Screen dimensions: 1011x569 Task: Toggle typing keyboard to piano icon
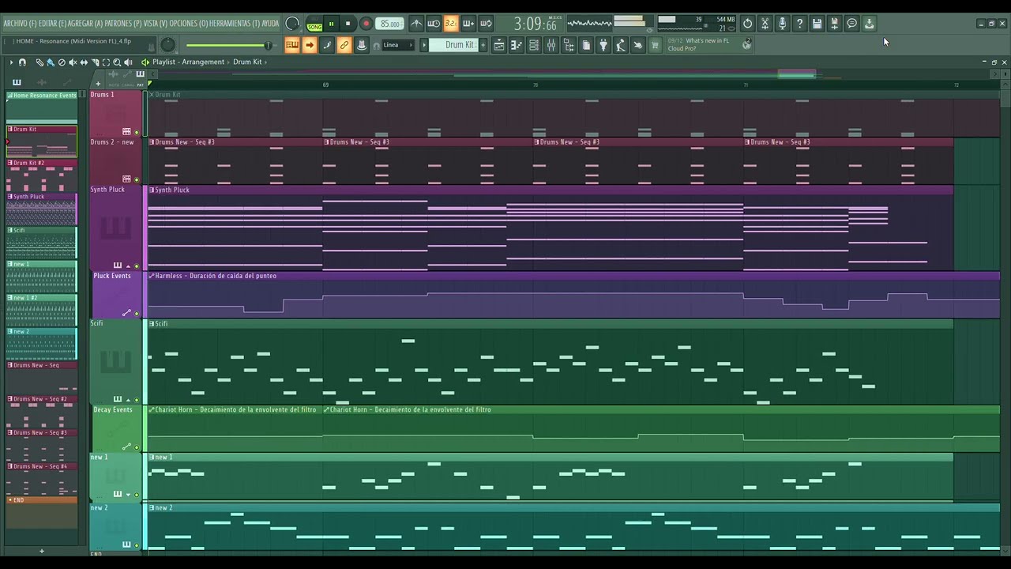pyautogui.click(x=292, y=45)
